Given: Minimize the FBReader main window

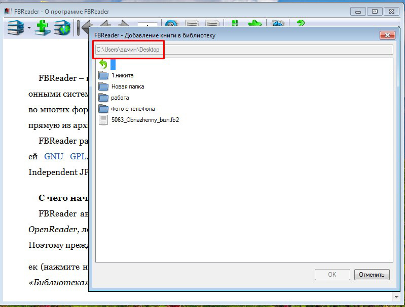Looking at the screenshot, I should tap(358, 12).
